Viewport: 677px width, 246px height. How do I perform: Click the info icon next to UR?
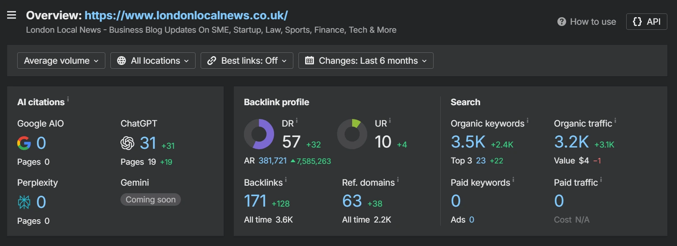[390, 121]
